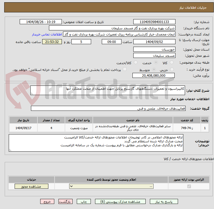Click the سایر فعالیت‌های حرفه‌ای service name cell
The width and height of the screenshot is (214, 209).
click(133, 128)
